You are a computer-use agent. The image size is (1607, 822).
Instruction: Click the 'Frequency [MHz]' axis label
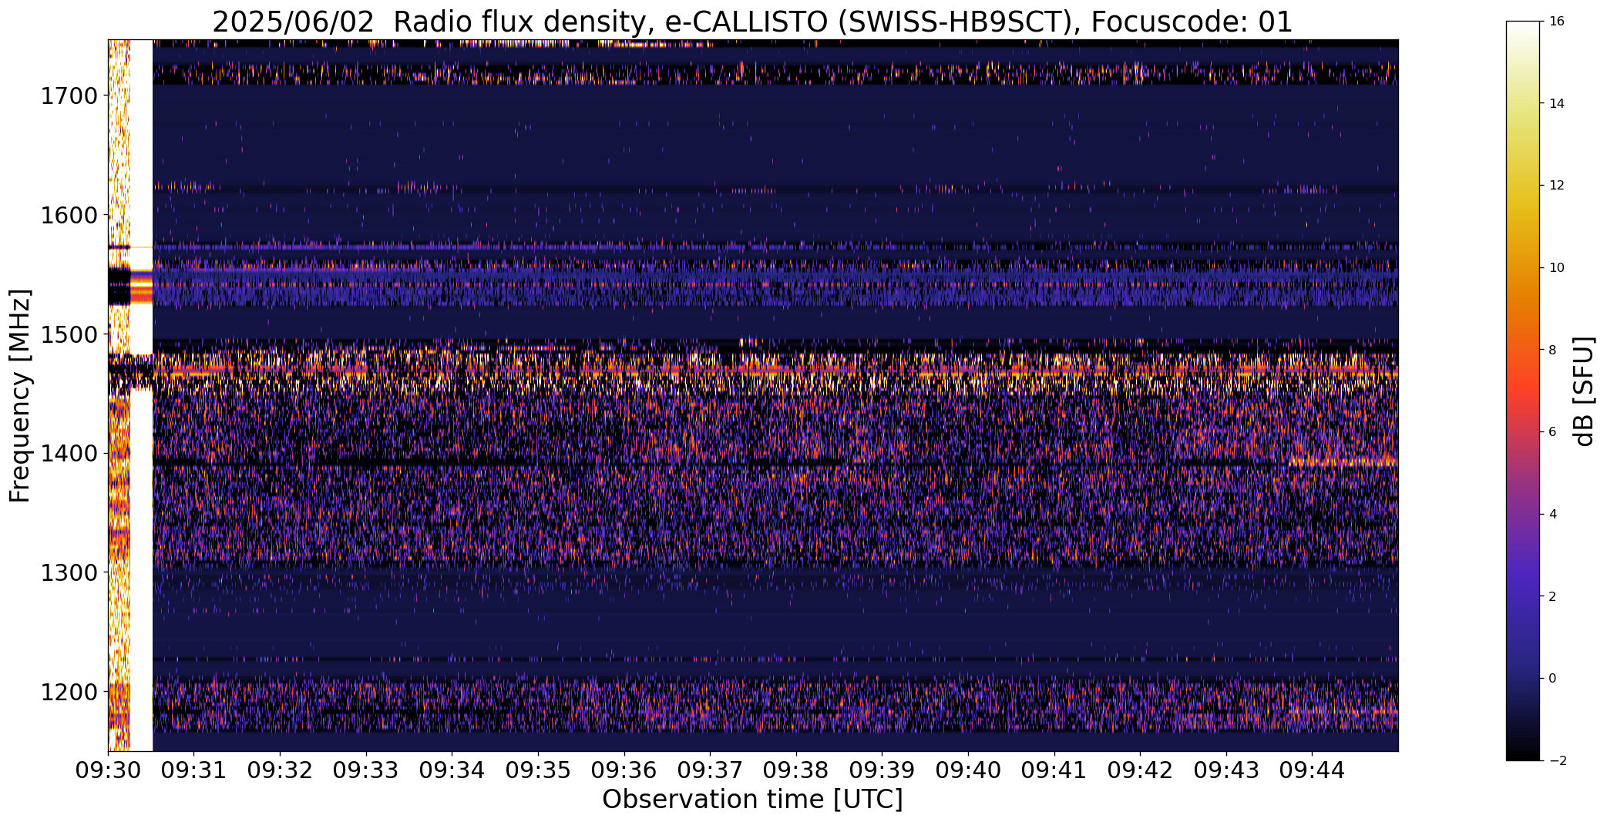[20, 395]
